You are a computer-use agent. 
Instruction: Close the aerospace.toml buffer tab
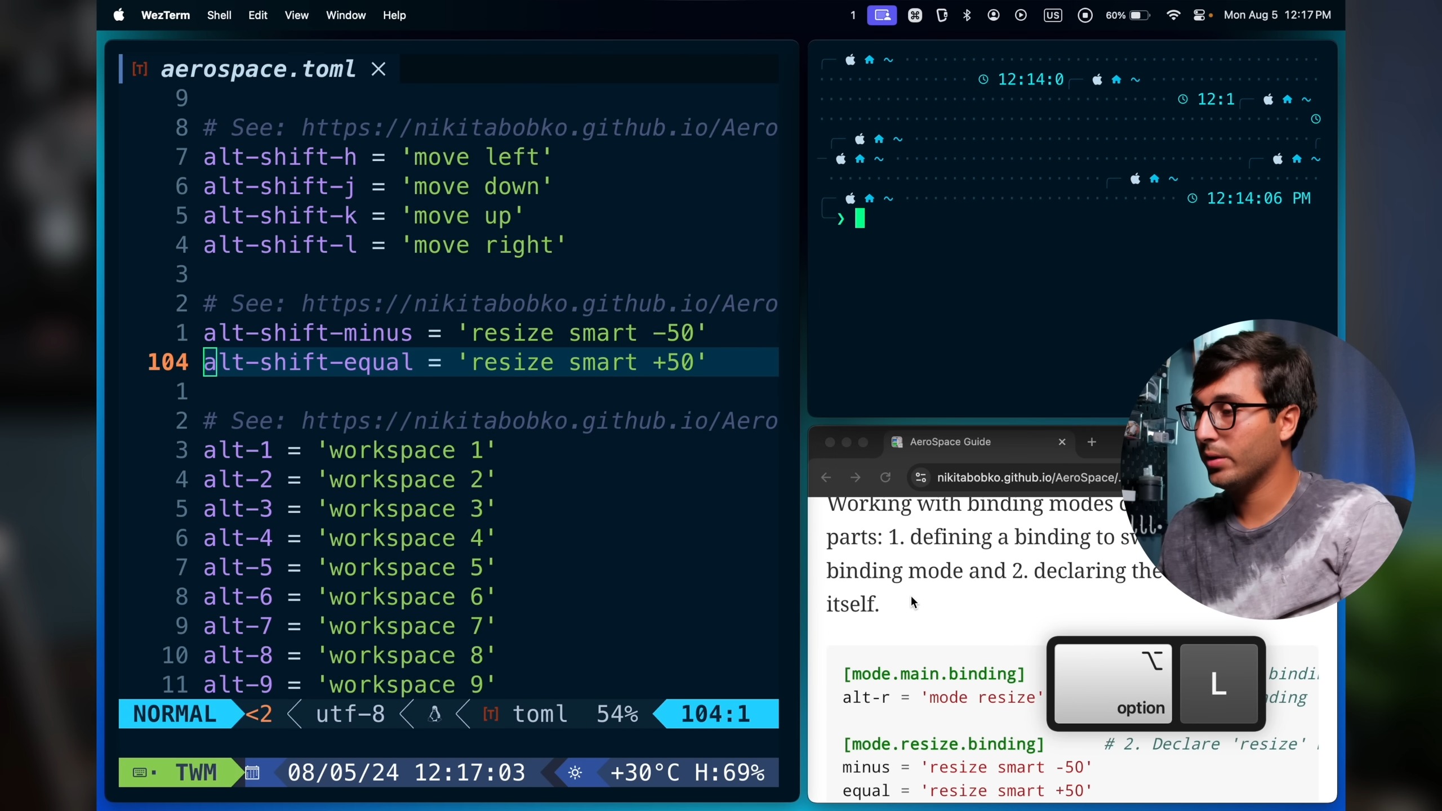(379, 69)
